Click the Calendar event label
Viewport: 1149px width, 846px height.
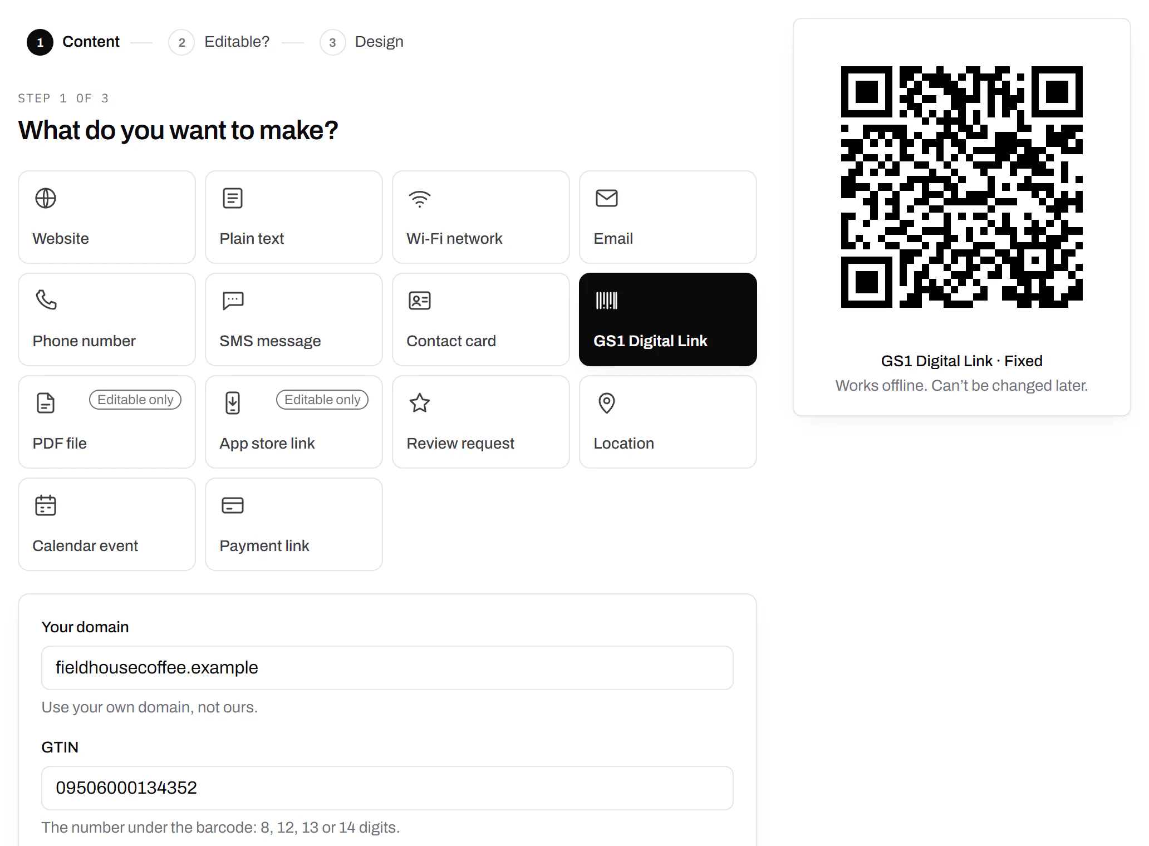tap(85, 545)
